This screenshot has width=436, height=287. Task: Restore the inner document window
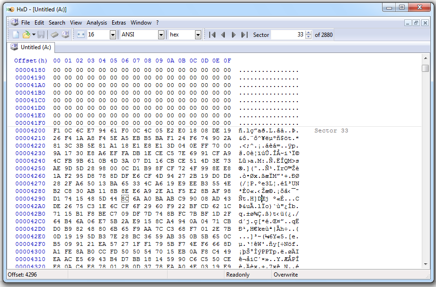tap(416, 23)
